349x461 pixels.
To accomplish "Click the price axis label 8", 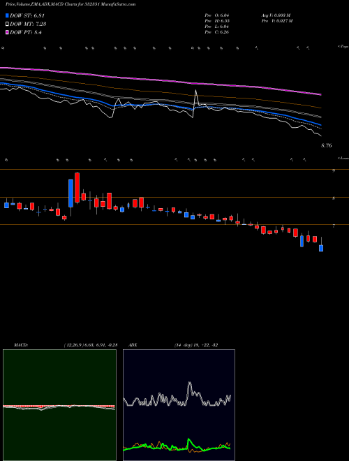I will point(334,198).
